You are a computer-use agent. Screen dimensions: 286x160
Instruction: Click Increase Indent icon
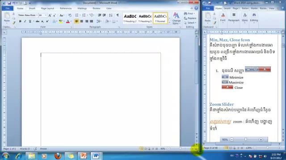point(104,15)
